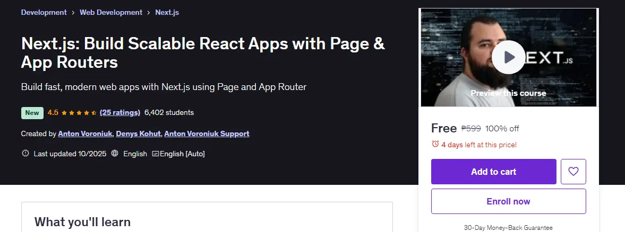Click the 6,402 students text

169,112
